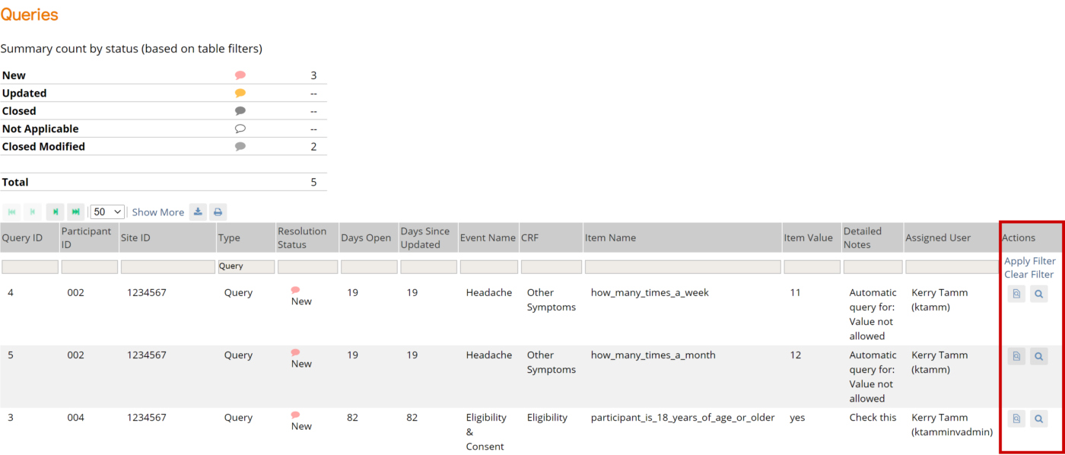Go to the first page of results
The width and height of the screenshot is (1065, 455).
[x=11, y=212]
